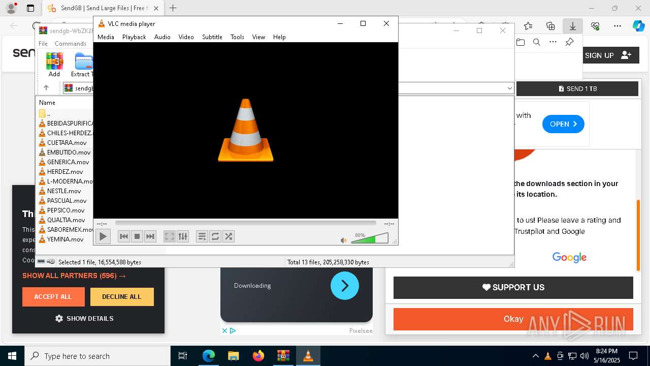Click the VLC Previous media button
Viewport: 650px width, 366px height.
click(123, 236)
